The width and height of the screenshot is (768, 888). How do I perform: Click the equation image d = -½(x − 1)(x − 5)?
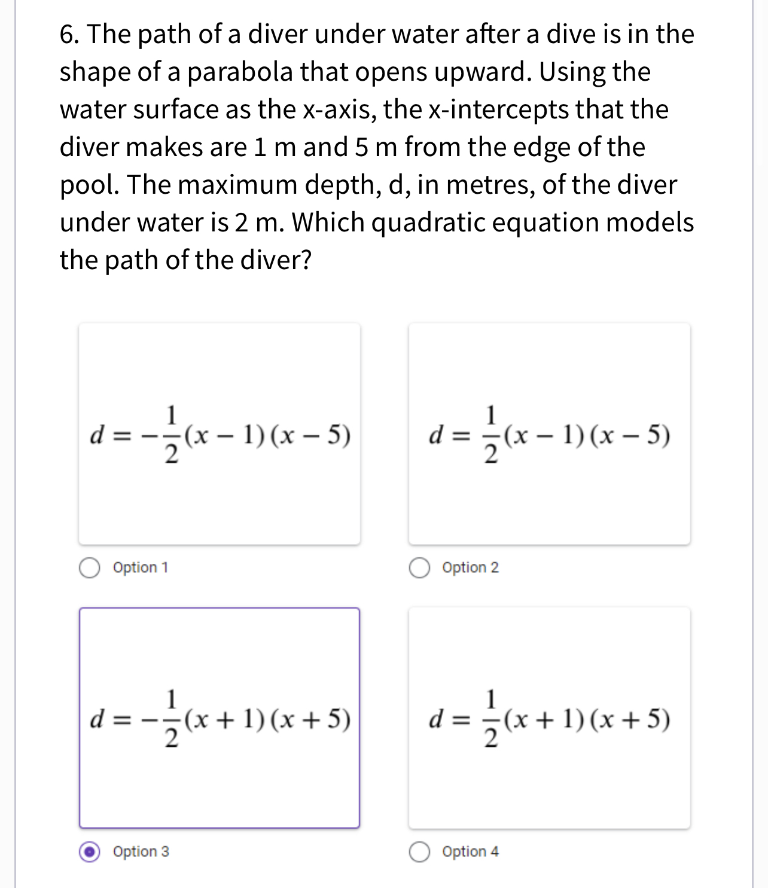pyautogui.click(x=220, y=435)
